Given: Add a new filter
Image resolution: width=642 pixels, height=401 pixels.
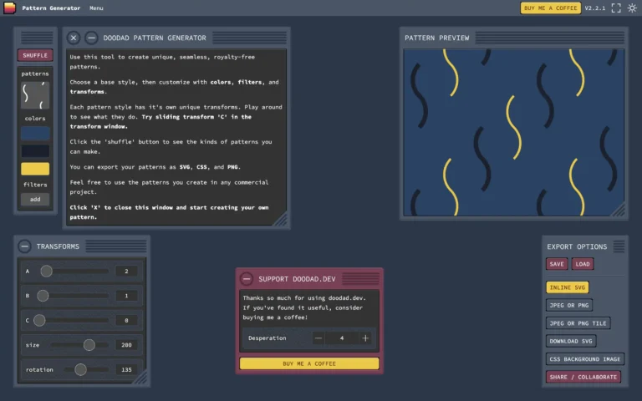Looking at the screenshot, I should tap(35, 200).
